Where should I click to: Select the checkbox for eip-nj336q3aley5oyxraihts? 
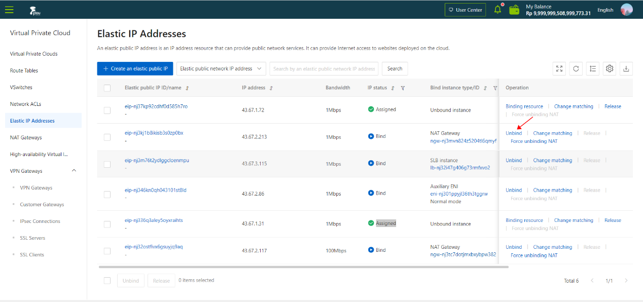107,224
